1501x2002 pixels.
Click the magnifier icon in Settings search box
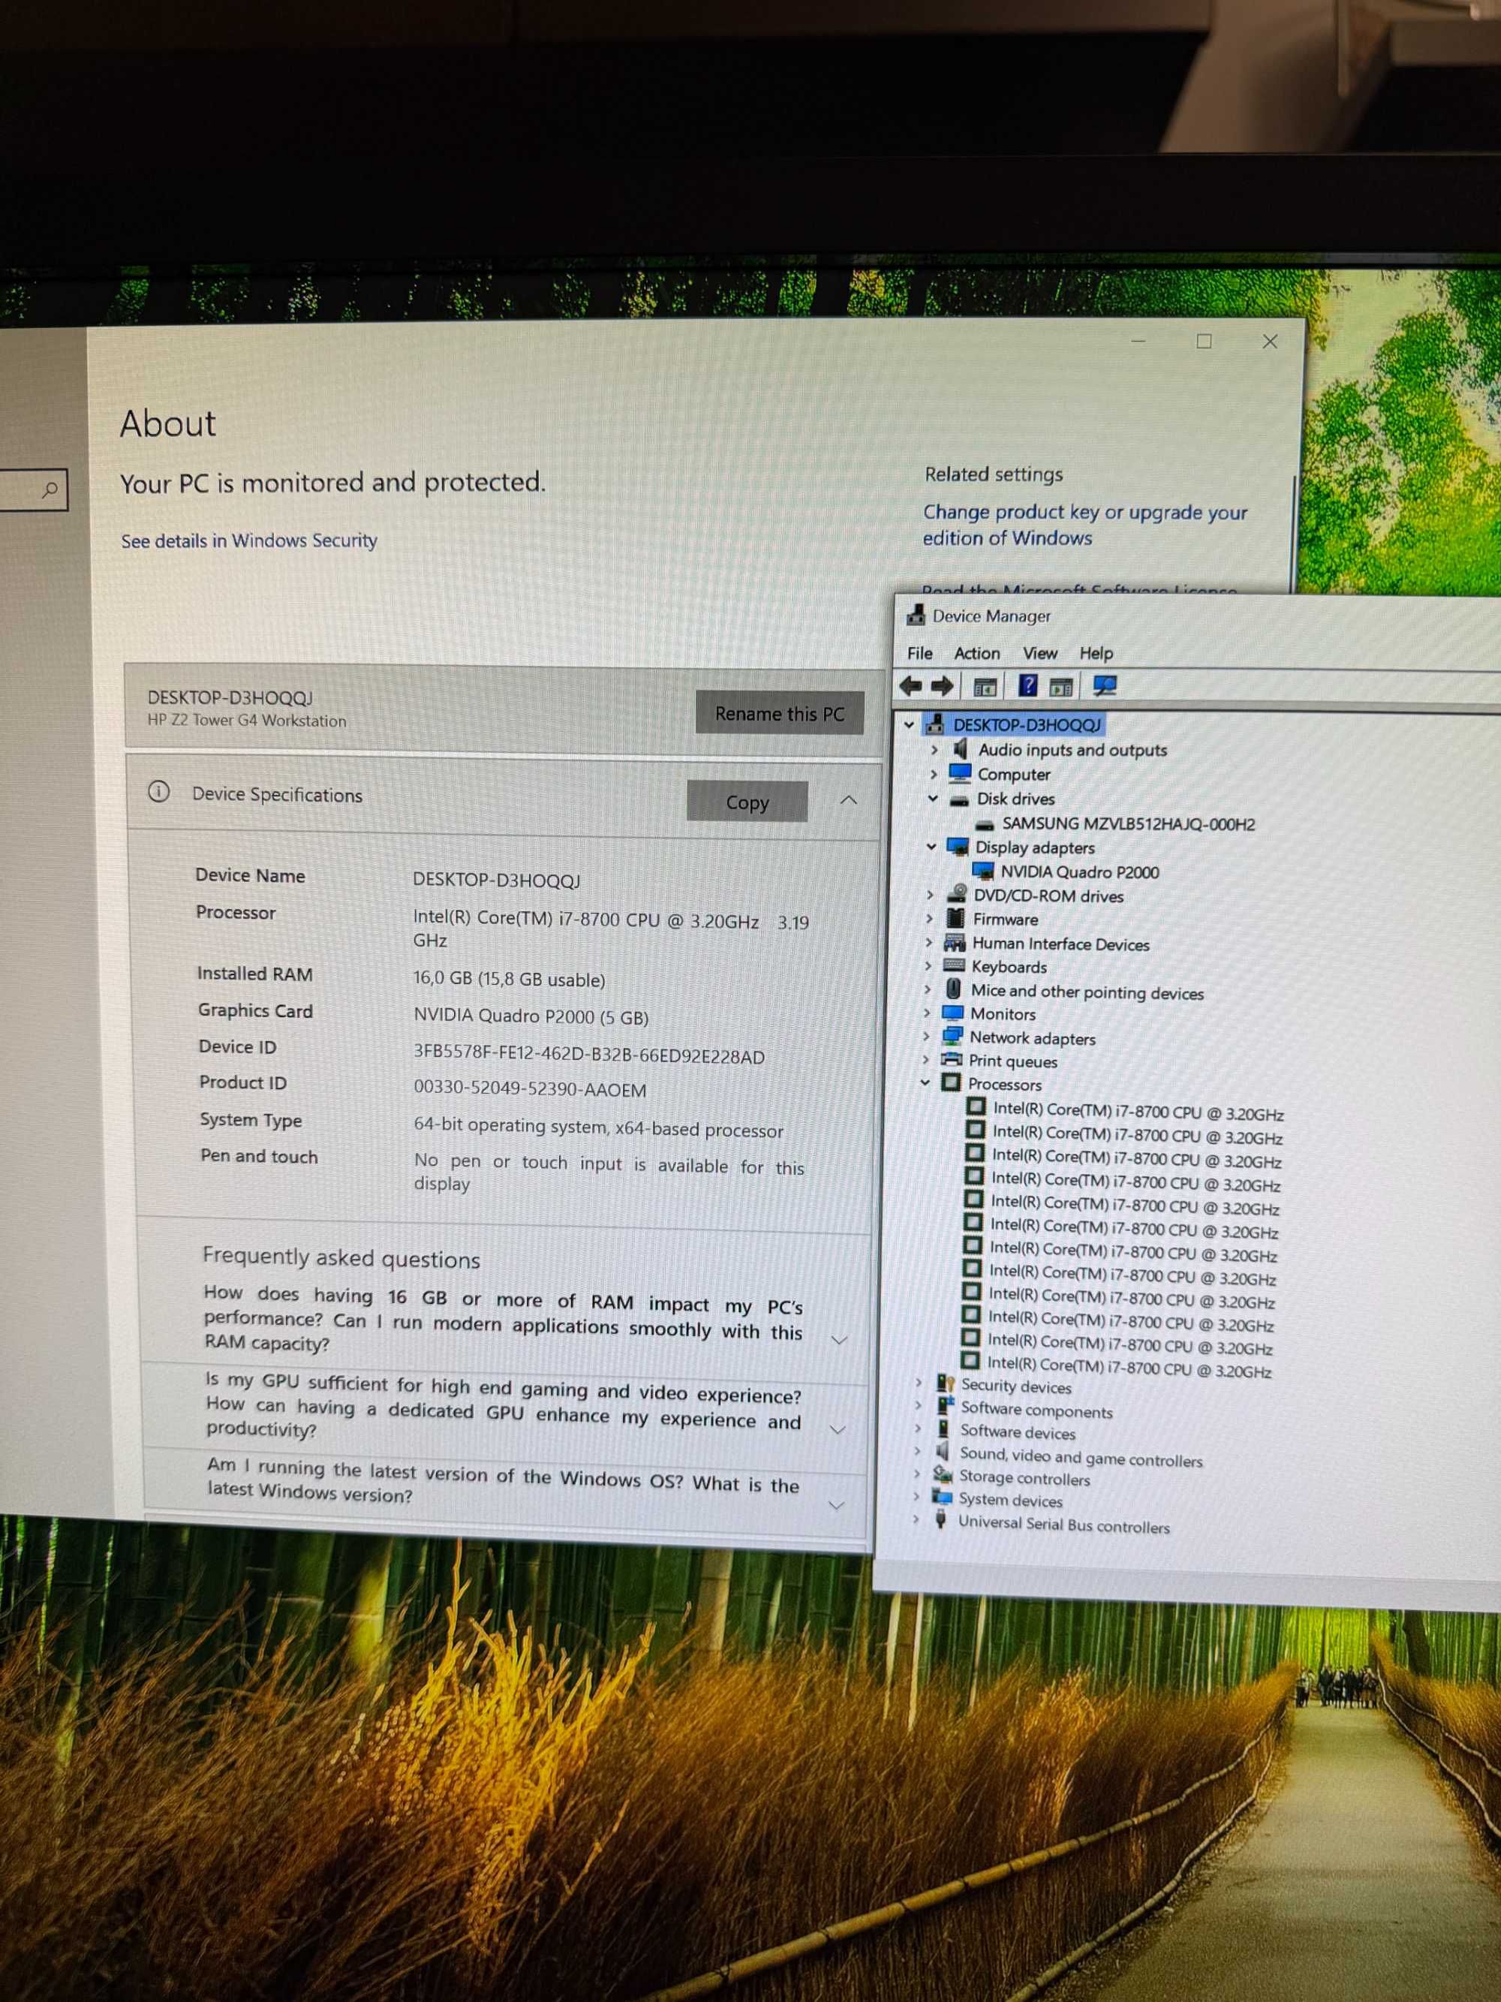point(50,489)
